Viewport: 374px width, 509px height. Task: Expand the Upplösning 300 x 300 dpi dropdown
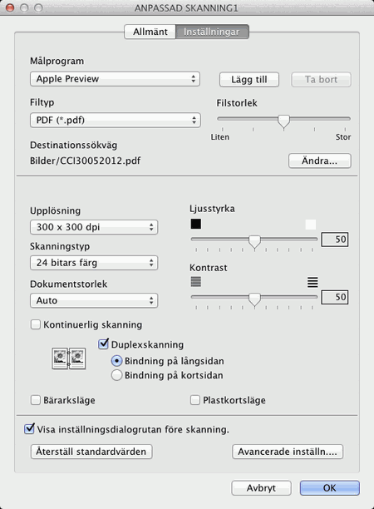(94, 227)
